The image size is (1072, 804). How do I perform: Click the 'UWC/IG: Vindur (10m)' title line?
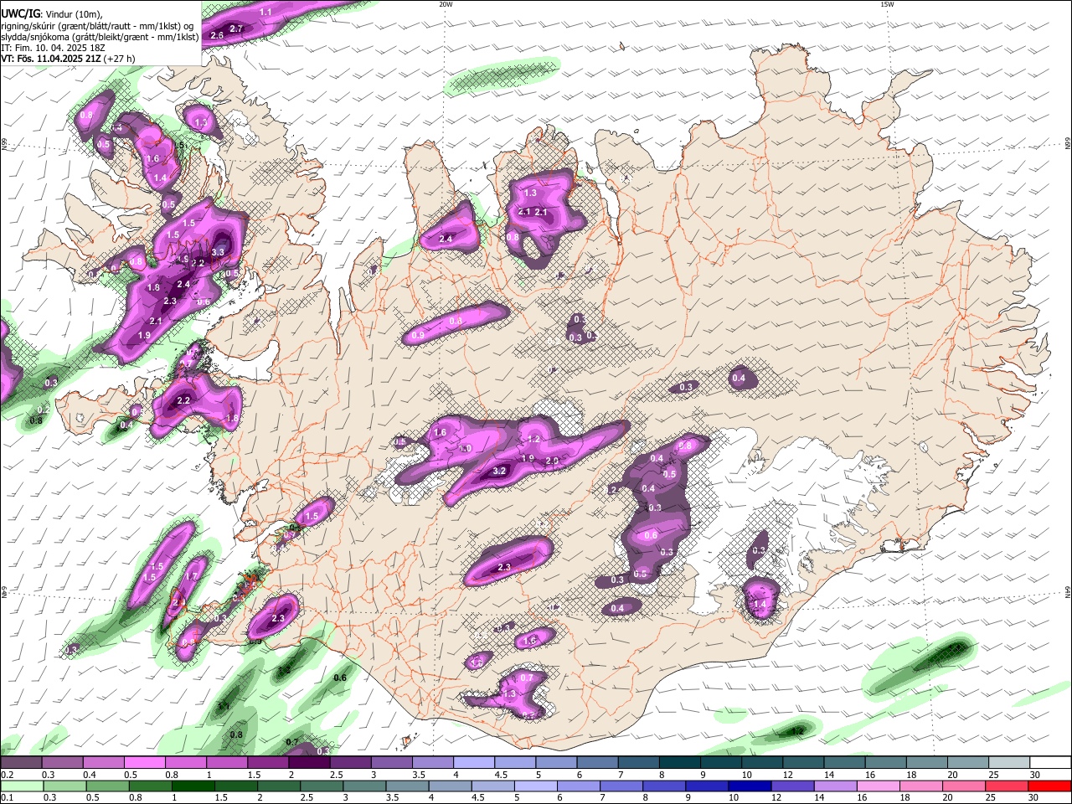tap(51, 13)
